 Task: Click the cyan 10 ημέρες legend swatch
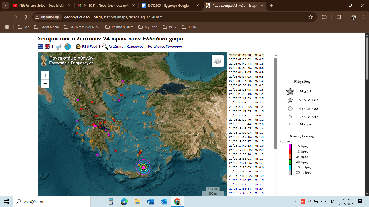[290, 167]
